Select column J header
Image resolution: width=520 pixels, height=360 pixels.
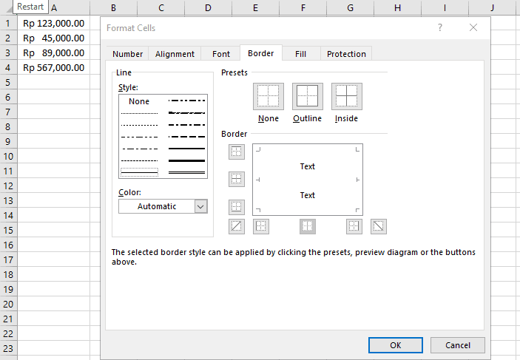(492, 7)
